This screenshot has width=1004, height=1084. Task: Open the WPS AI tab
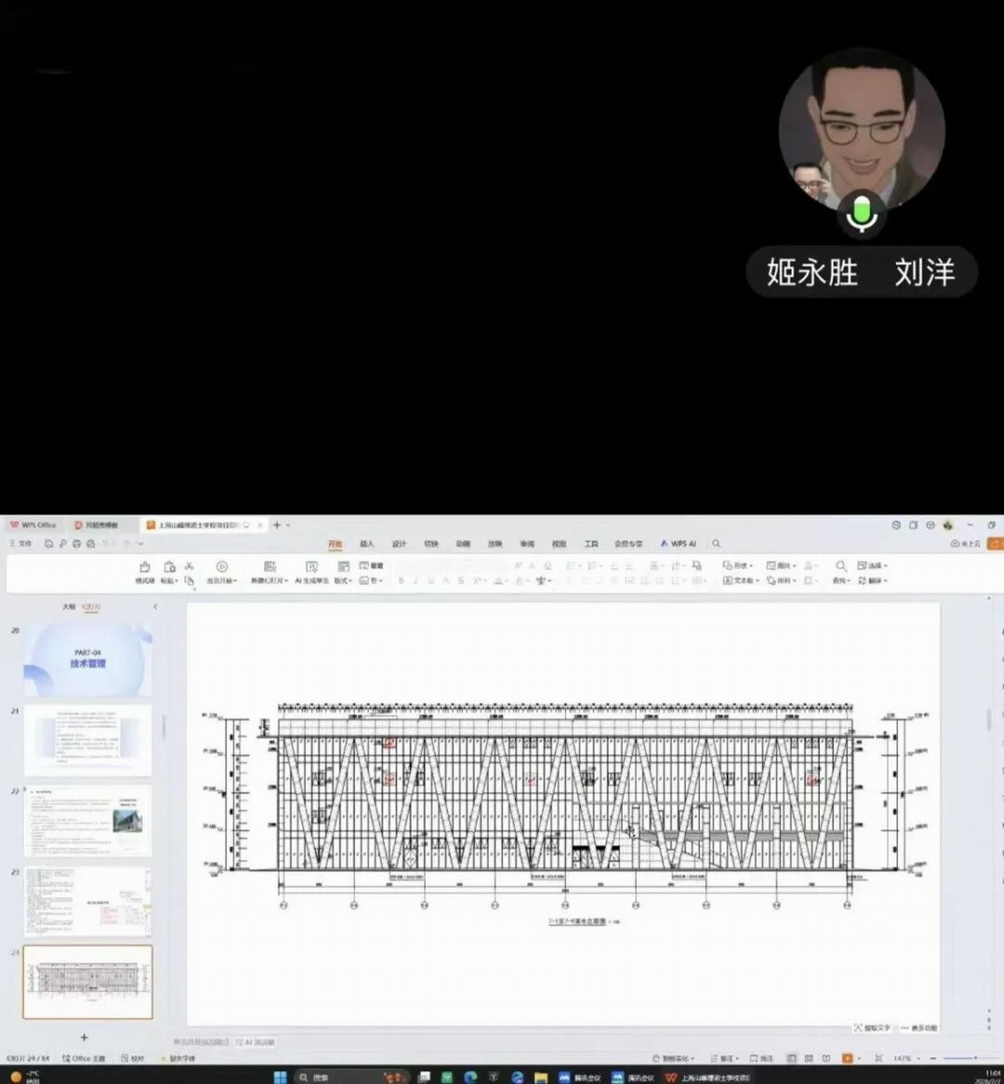678,543
